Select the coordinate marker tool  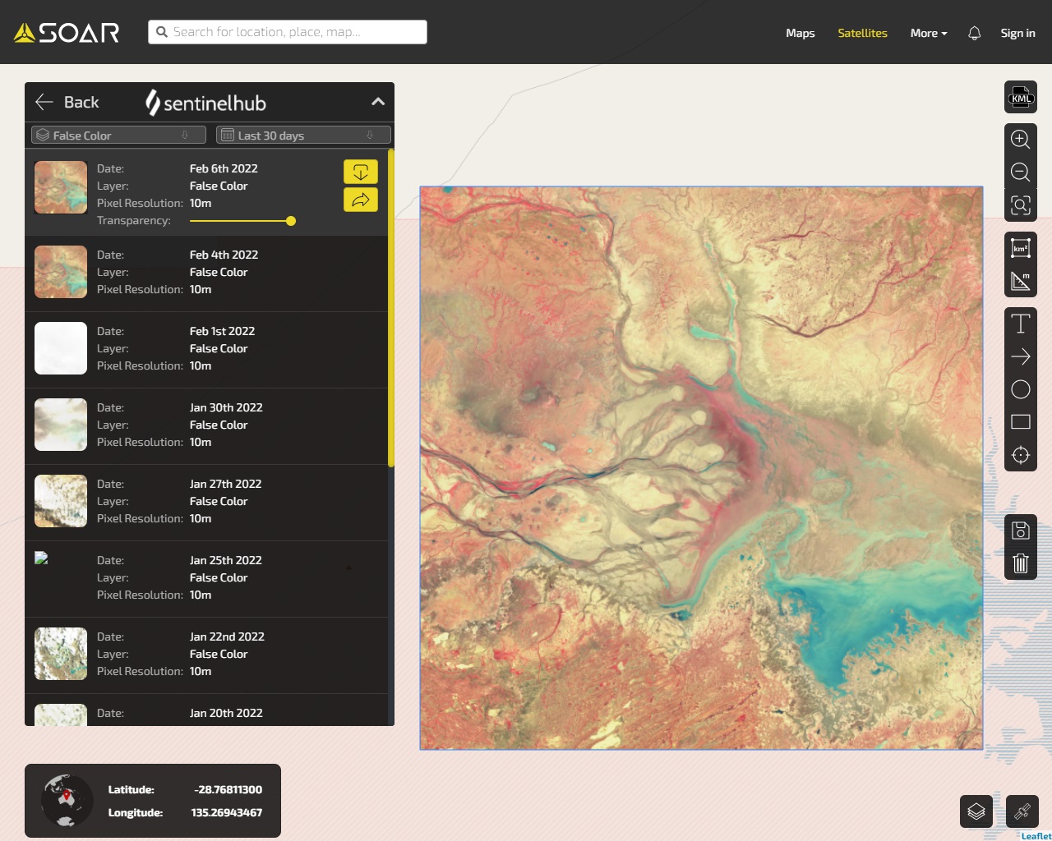coord(1021,455)
